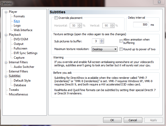
Task: Open the Logo options page
Action: [17, 26]
